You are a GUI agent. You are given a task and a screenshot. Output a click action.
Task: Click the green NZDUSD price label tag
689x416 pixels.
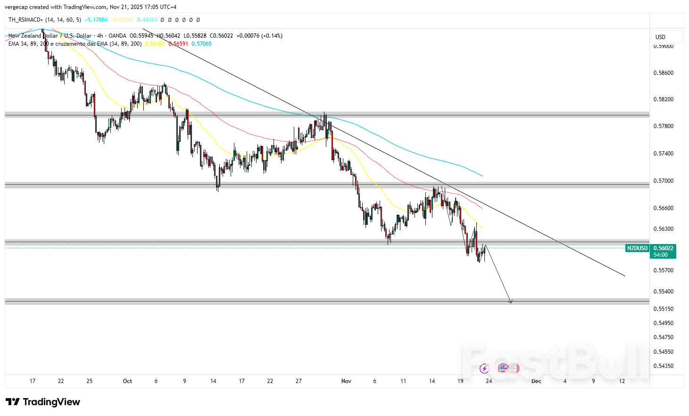637,248
